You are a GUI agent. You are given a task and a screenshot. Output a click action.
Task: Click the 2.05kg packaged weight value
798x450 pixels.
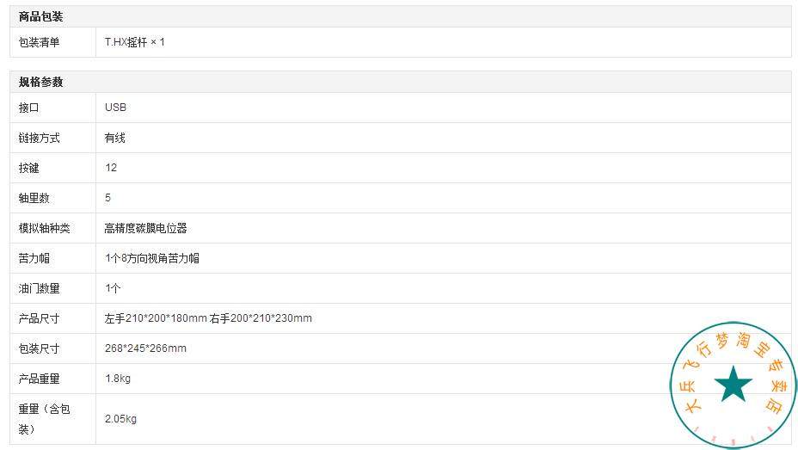(120, 419)
